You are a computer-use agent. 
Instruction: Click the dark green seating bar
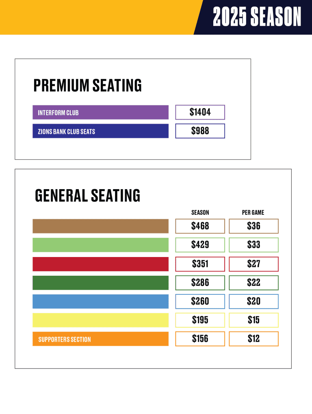[x=100, y=283]
